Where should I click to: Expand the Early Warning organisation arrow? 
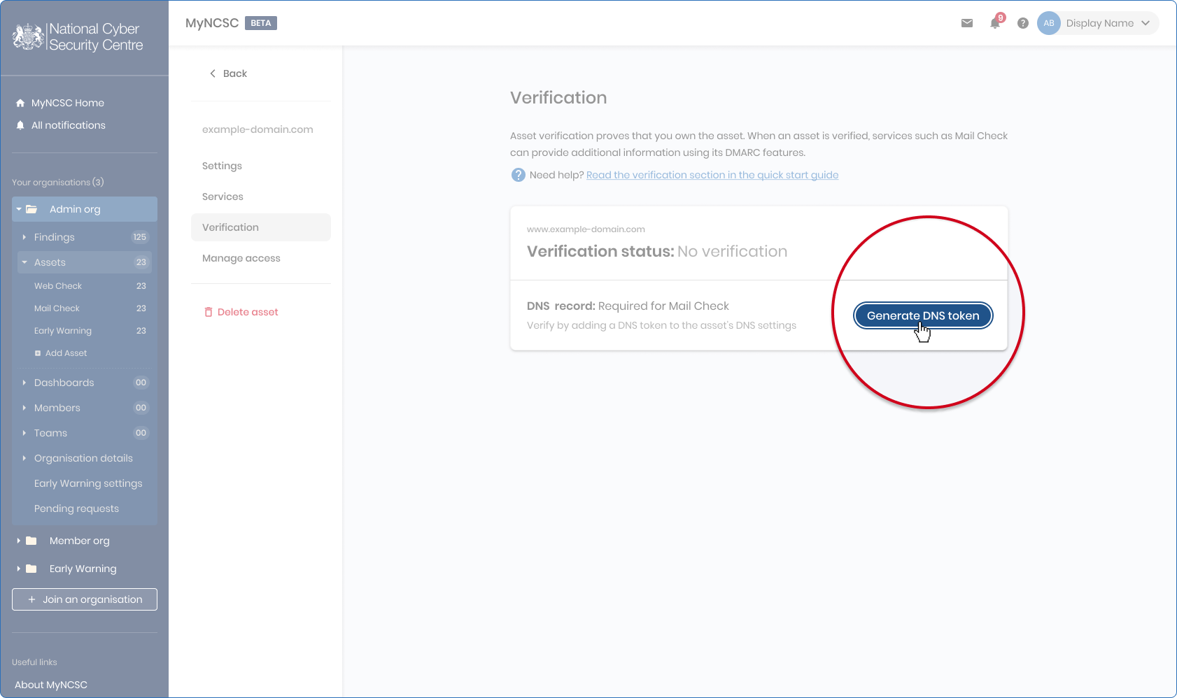click(x=19, y=569)
